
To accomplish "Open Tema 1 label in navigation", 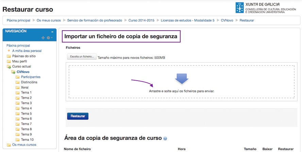I will 26,92.
